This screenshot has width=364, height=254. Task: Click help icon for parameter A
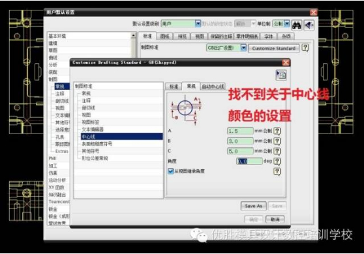277,131
